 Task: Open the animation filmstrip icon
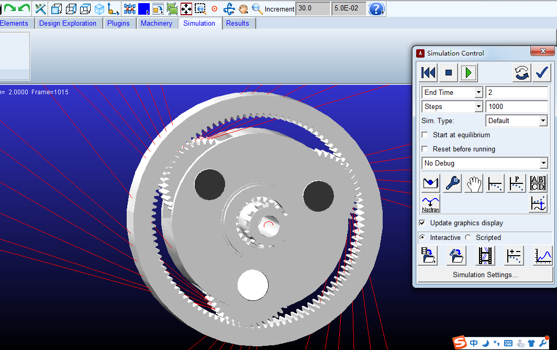click(x=485, y=256)
